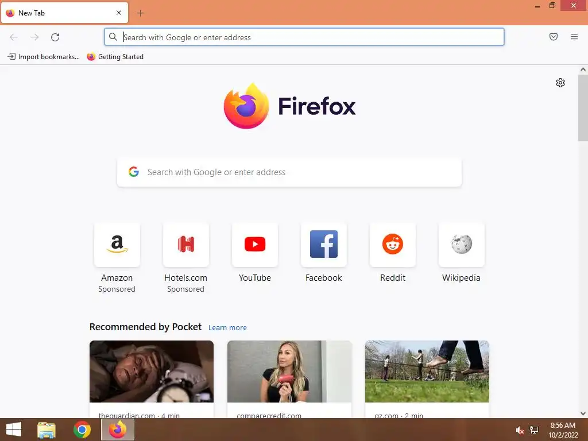Click the scrollbar down arrow
Image resolution: width=588 pixels, height=441 pixels.
tap(583, 413)
